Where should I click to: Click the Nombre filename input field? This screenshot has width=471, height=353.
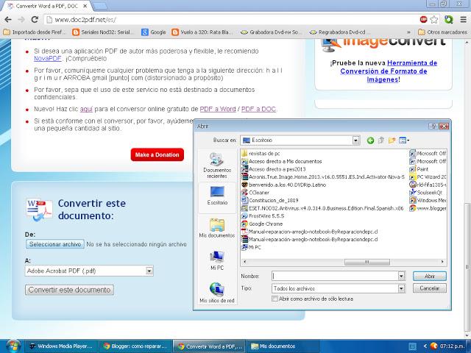coord(335,276)
